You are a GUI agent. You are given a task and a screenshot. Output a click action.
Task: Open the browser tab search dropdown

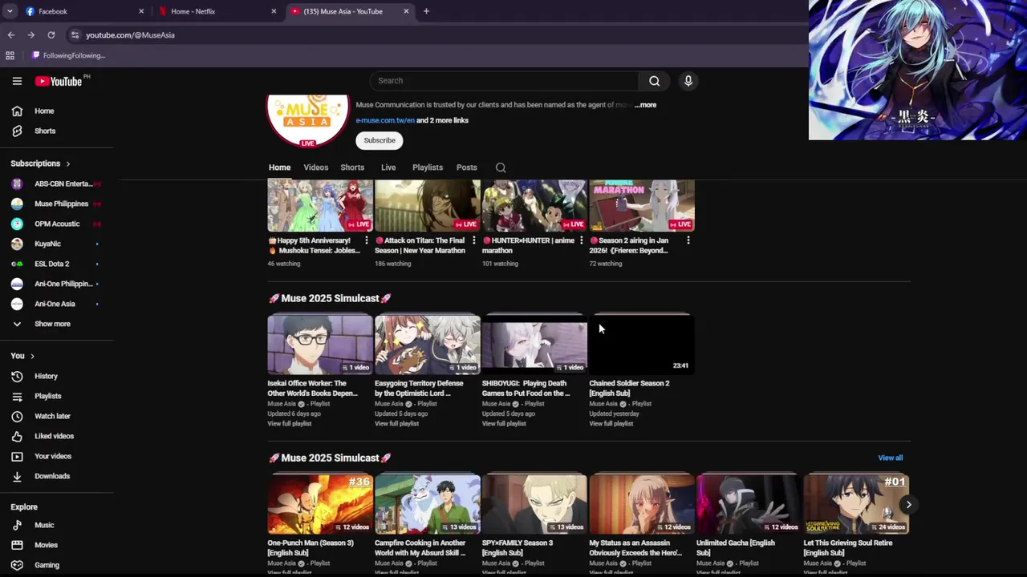click(x=10, y=11)
